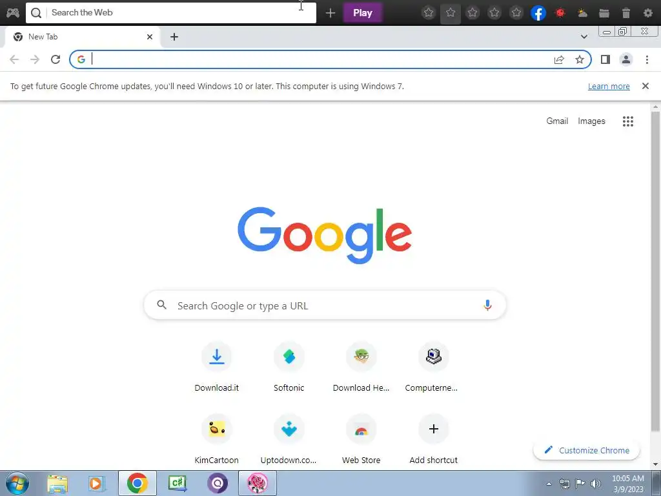Open Windows Media Player from the taskbar
661x496 pixels.
pos(97,483)
